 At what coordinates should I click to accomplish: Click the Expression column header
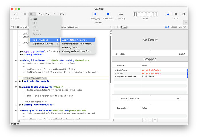click(122, 108)
